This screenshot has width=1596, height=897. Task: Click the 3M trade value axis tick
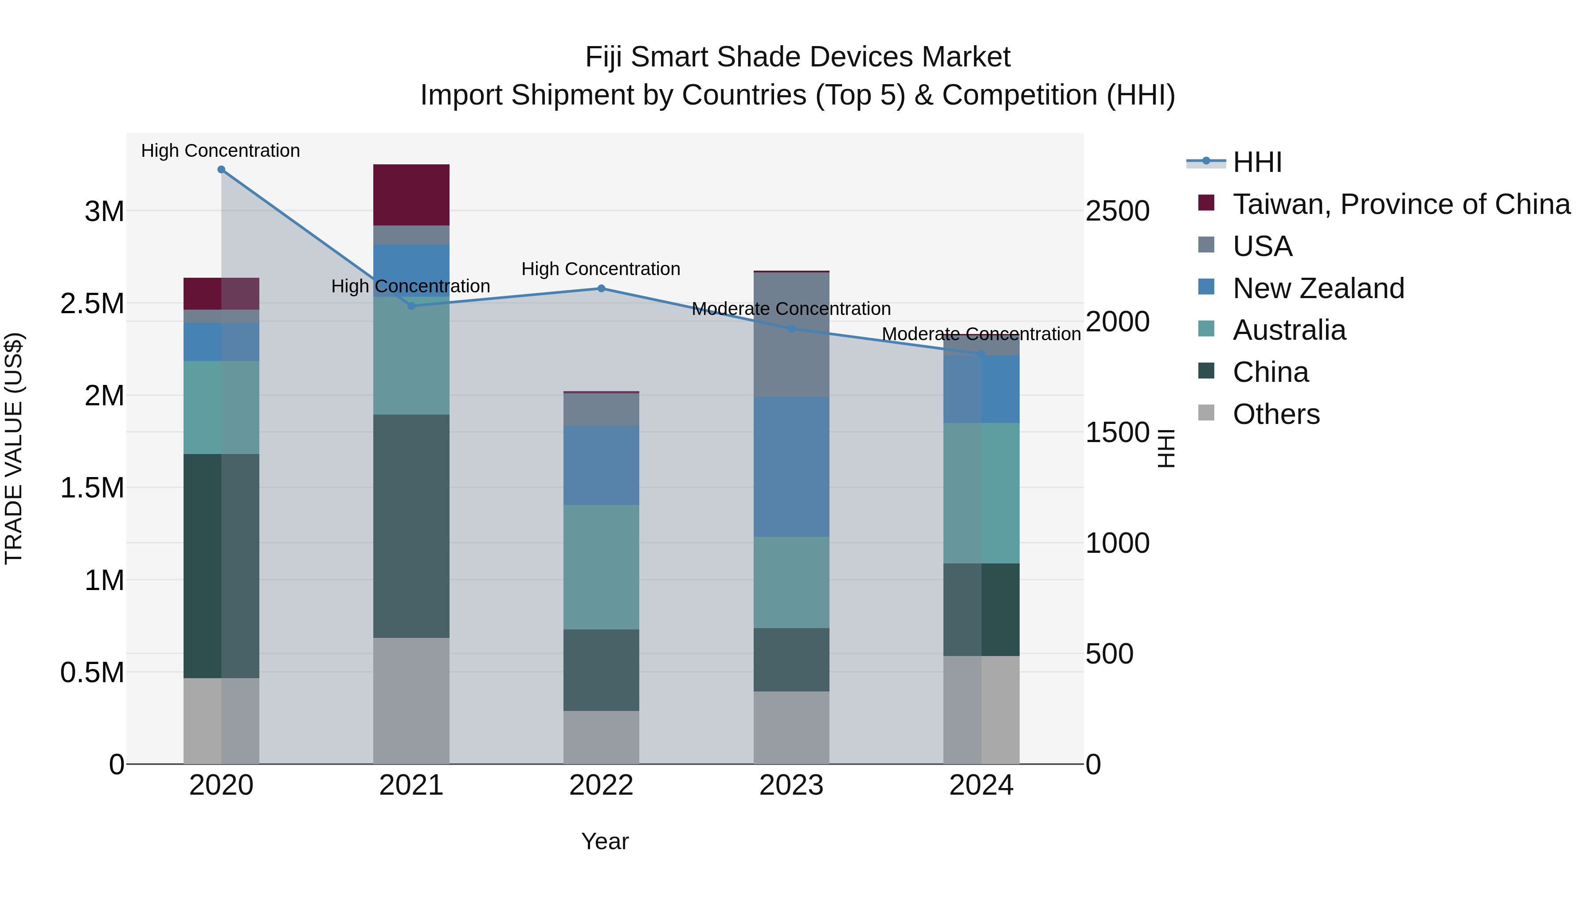(x=104, y=212)
